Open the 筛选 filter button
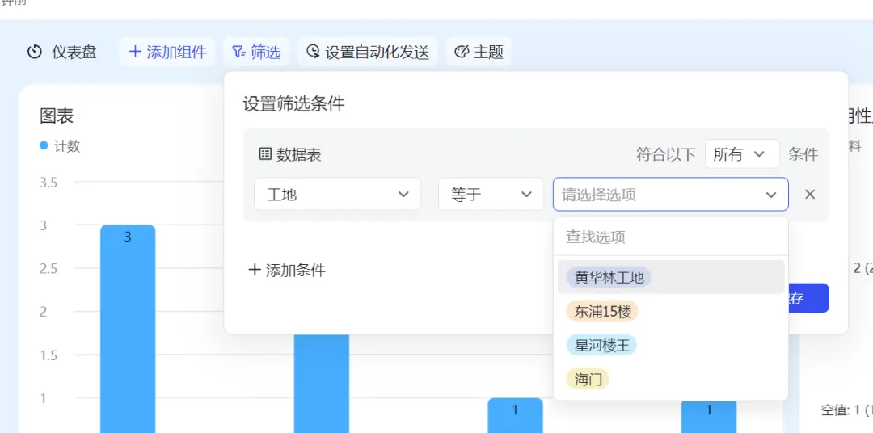The height and width of the screenshot is (433, 873). tap(257, 53)
